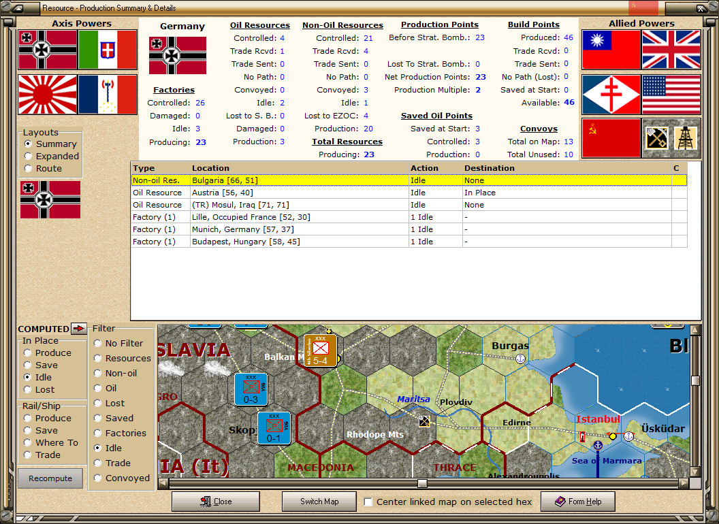Click the Switch Map button
Image resolution: width=719 pixels, height=524 pixels.
click(319, 502)
